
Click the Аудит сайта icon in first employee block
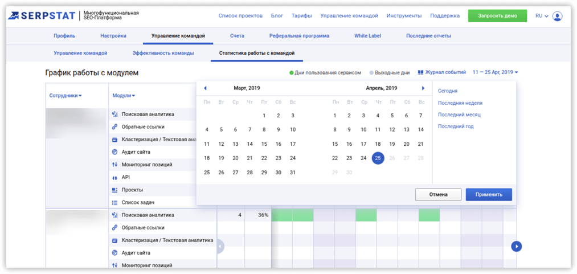tap(114, 152)
